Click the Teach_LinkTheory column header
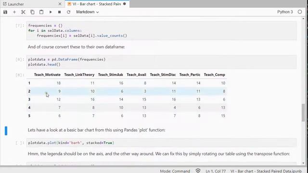This screenshot has height=173, width=308. [79, 75]
